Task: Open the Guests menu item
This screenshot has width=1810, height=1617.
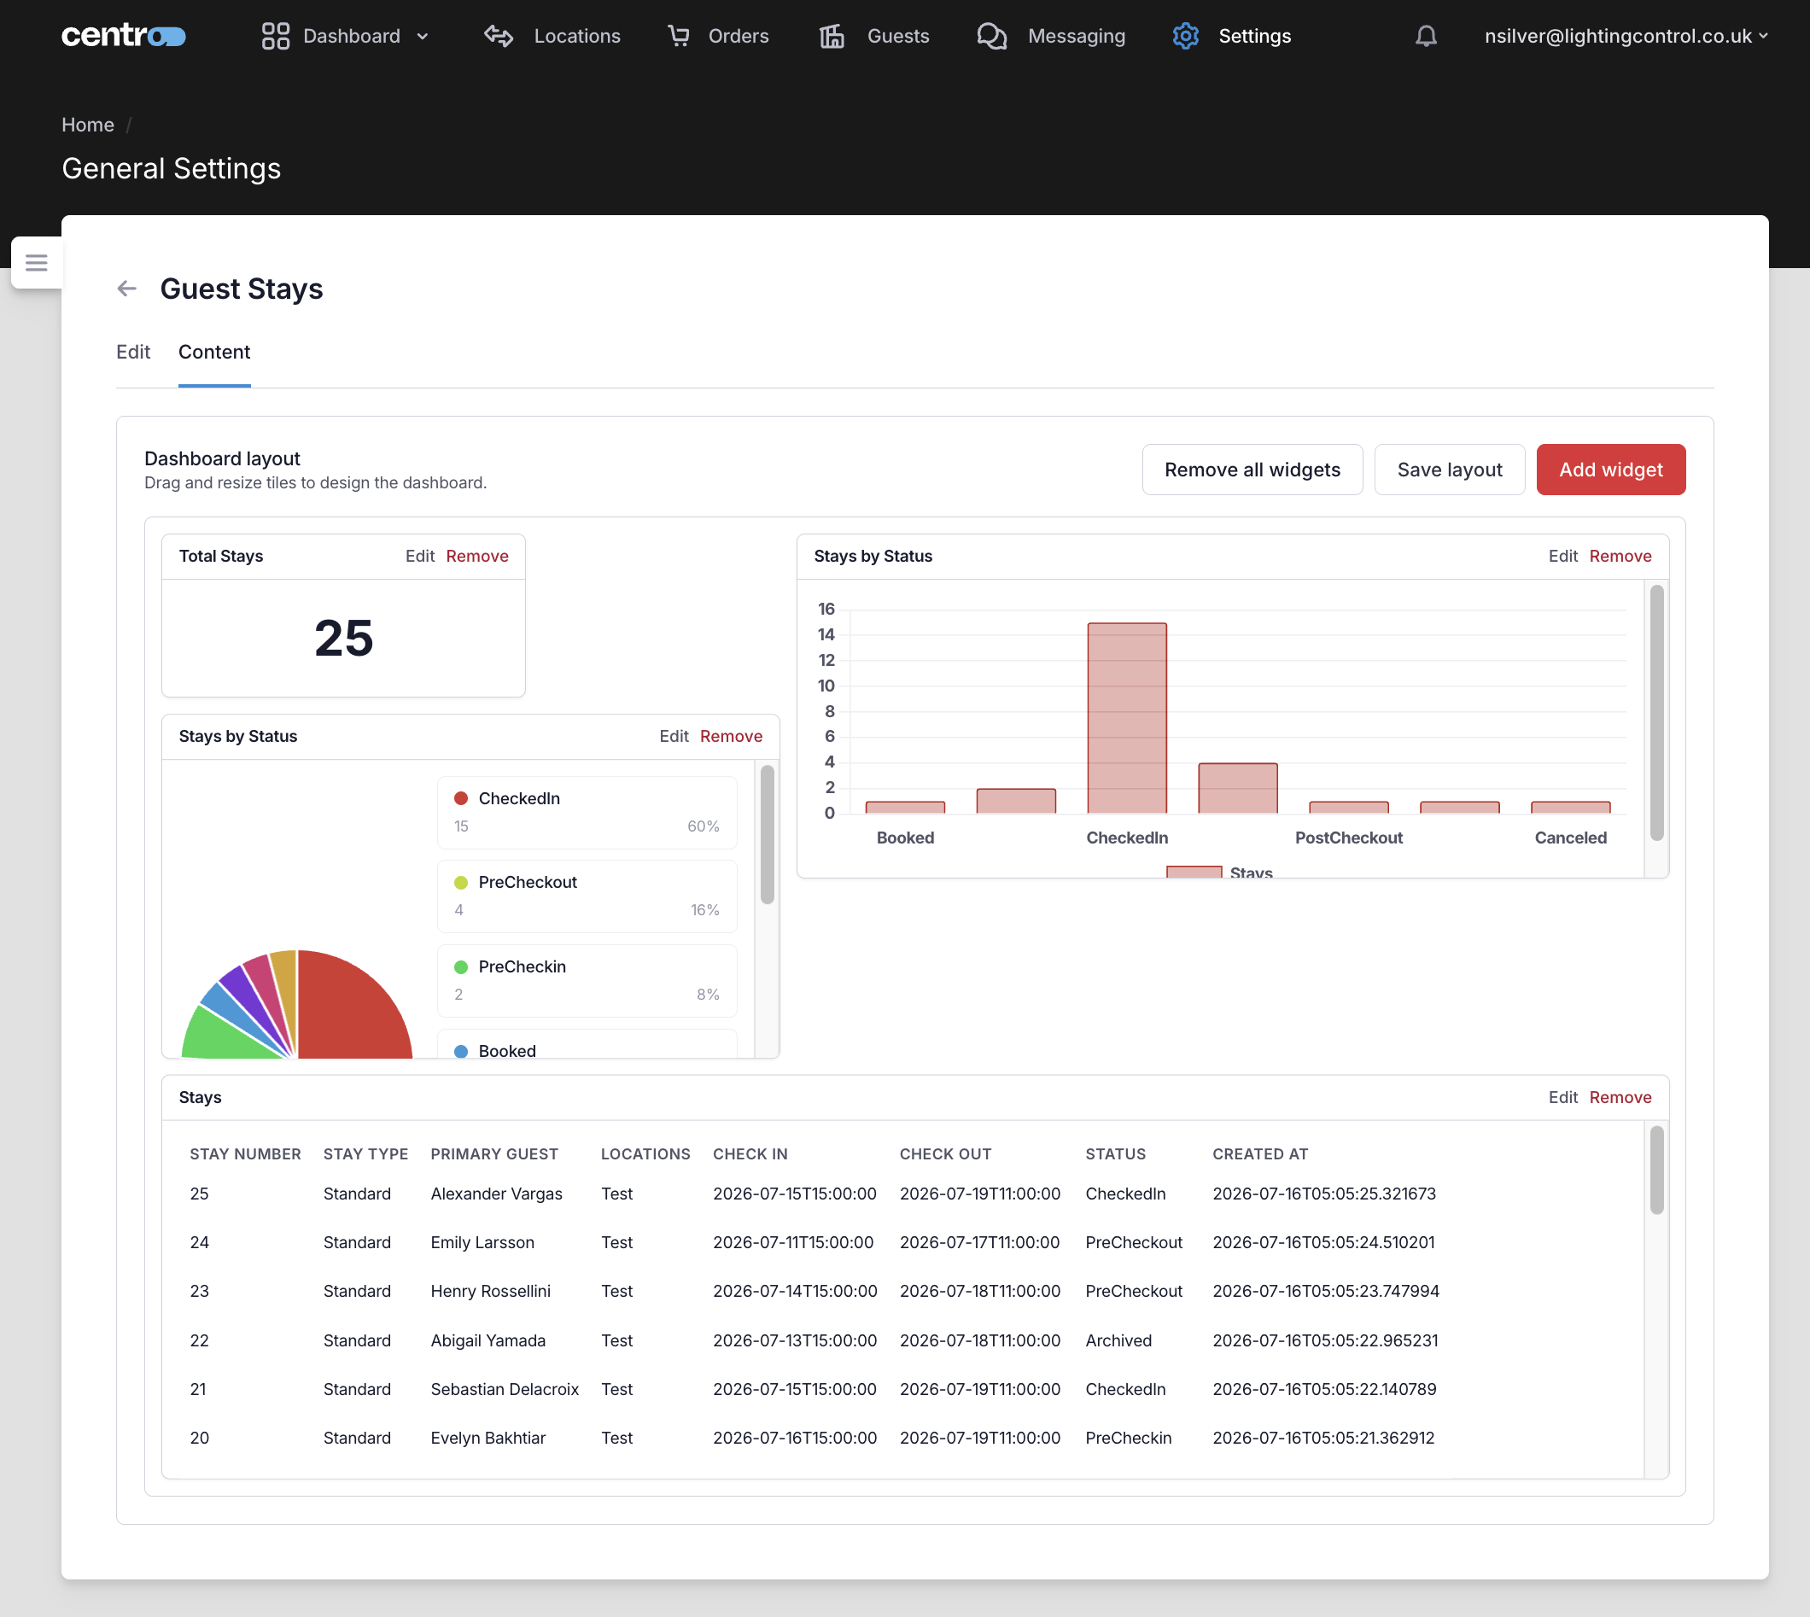Action: (898, 36)
